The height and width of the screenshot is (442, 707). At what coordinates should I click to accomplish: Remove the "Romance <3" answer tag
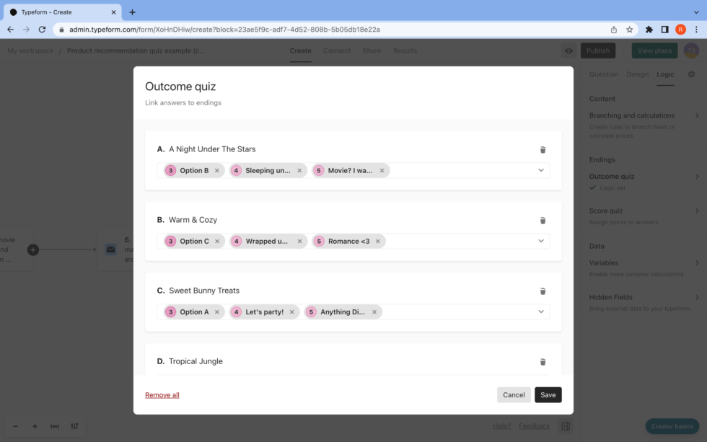378,241
